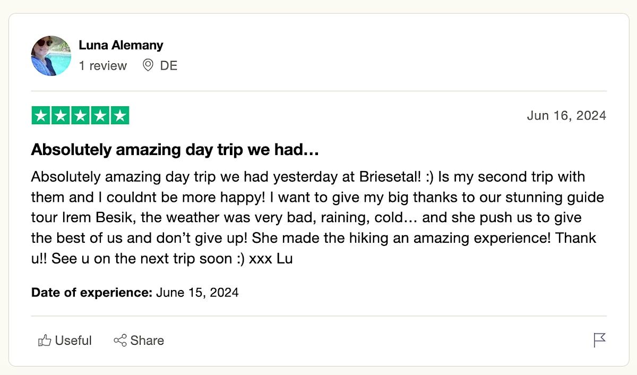Open the Luna Alemany reviewer name

pos(121,45)
